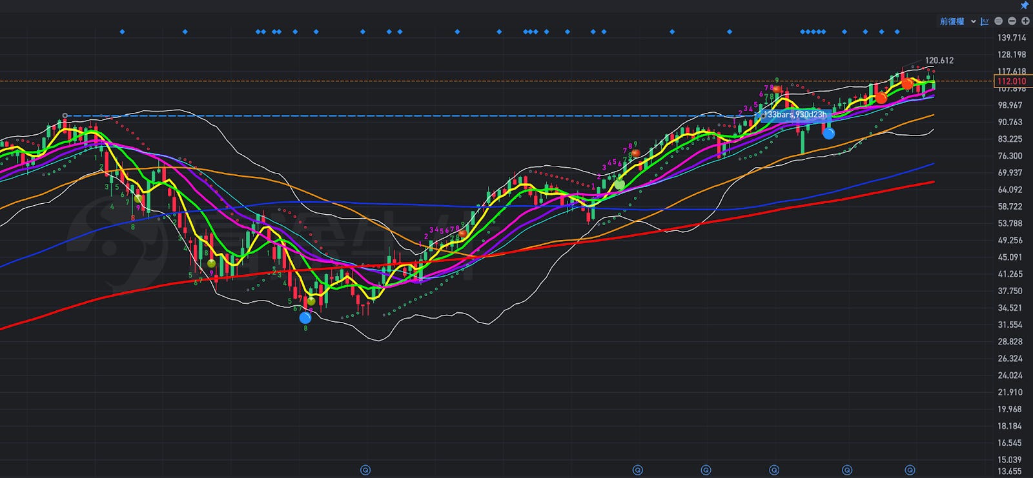Click the 13.655 price axis label
Viewport: 1033px width, 478px height.
pos(1010,472)
